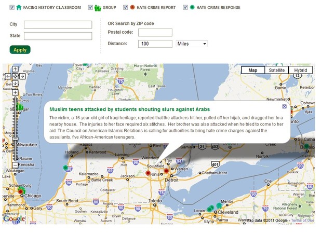This screenshot has height=235, width=322.
Task: Click the red marker near Chicago
Action: click(21, 191)
